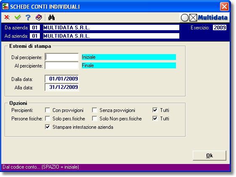Click the Multidata logo
The image size is (236, 177).
(x=212, y=18)
